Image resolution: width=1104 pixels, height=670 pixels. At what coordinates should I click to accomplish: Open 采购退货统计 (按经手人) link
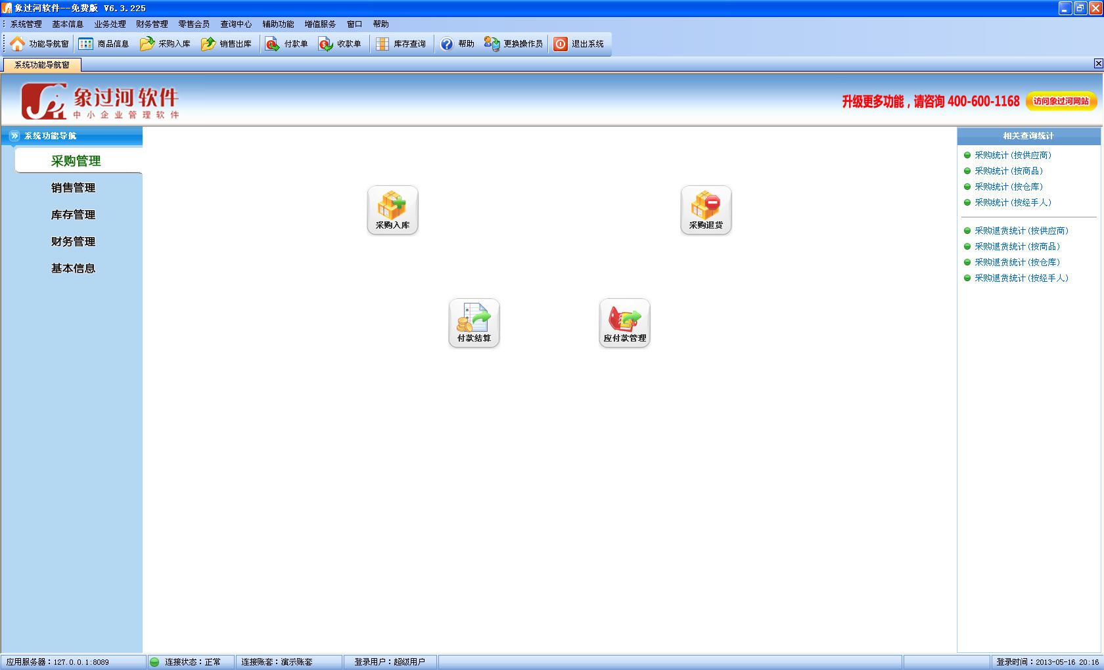[x=1021, y=279]
